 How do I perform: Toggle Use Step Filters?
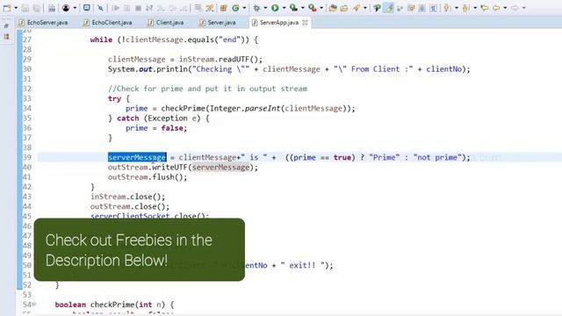coord(210,8)
